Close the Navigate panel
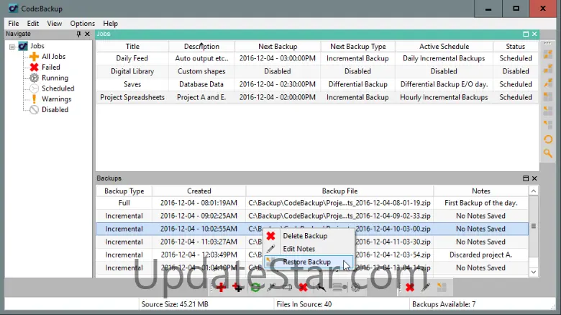 [87, 34]
